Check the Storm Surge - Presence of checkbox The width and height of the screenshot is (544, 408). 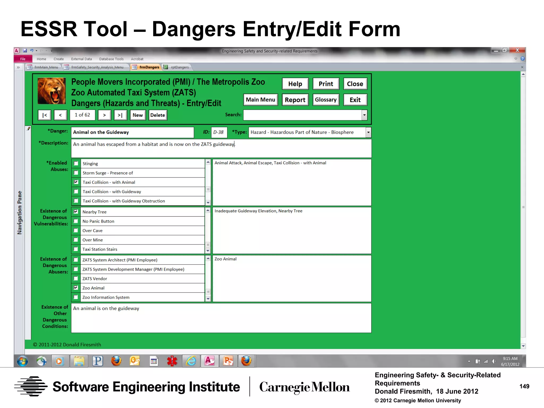tap(76, 173)
